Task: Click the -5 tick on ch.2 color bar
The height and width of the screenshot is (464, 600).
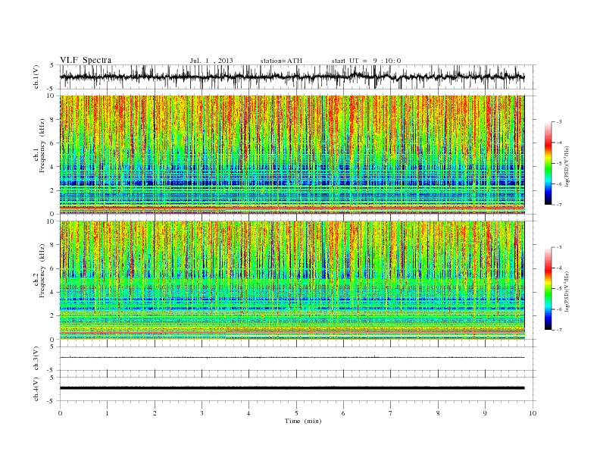Action: coord(558,289)
